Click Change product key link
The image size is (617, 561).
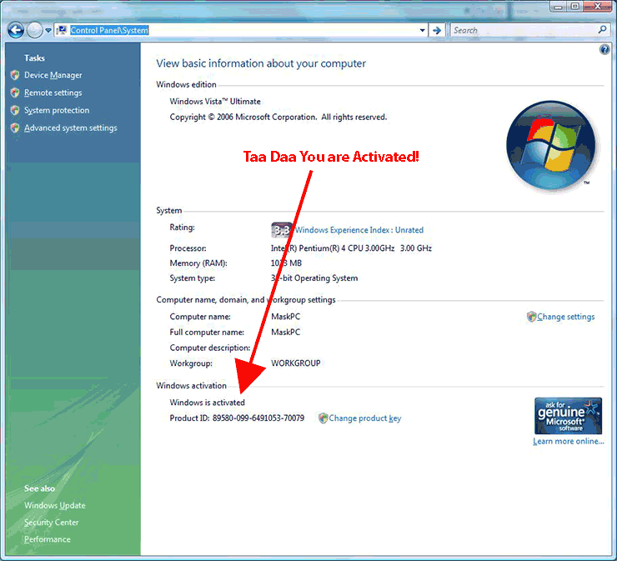(x=365, y=418)
